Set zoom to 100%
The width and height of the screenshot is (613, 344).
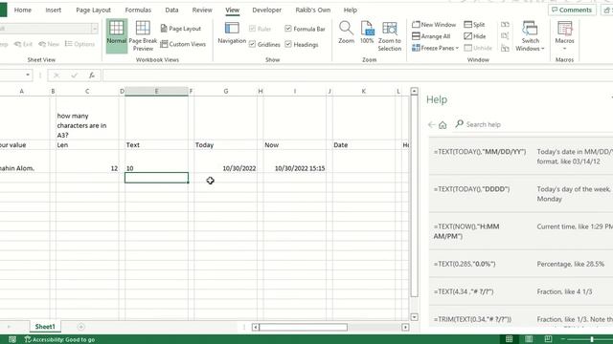367,32
